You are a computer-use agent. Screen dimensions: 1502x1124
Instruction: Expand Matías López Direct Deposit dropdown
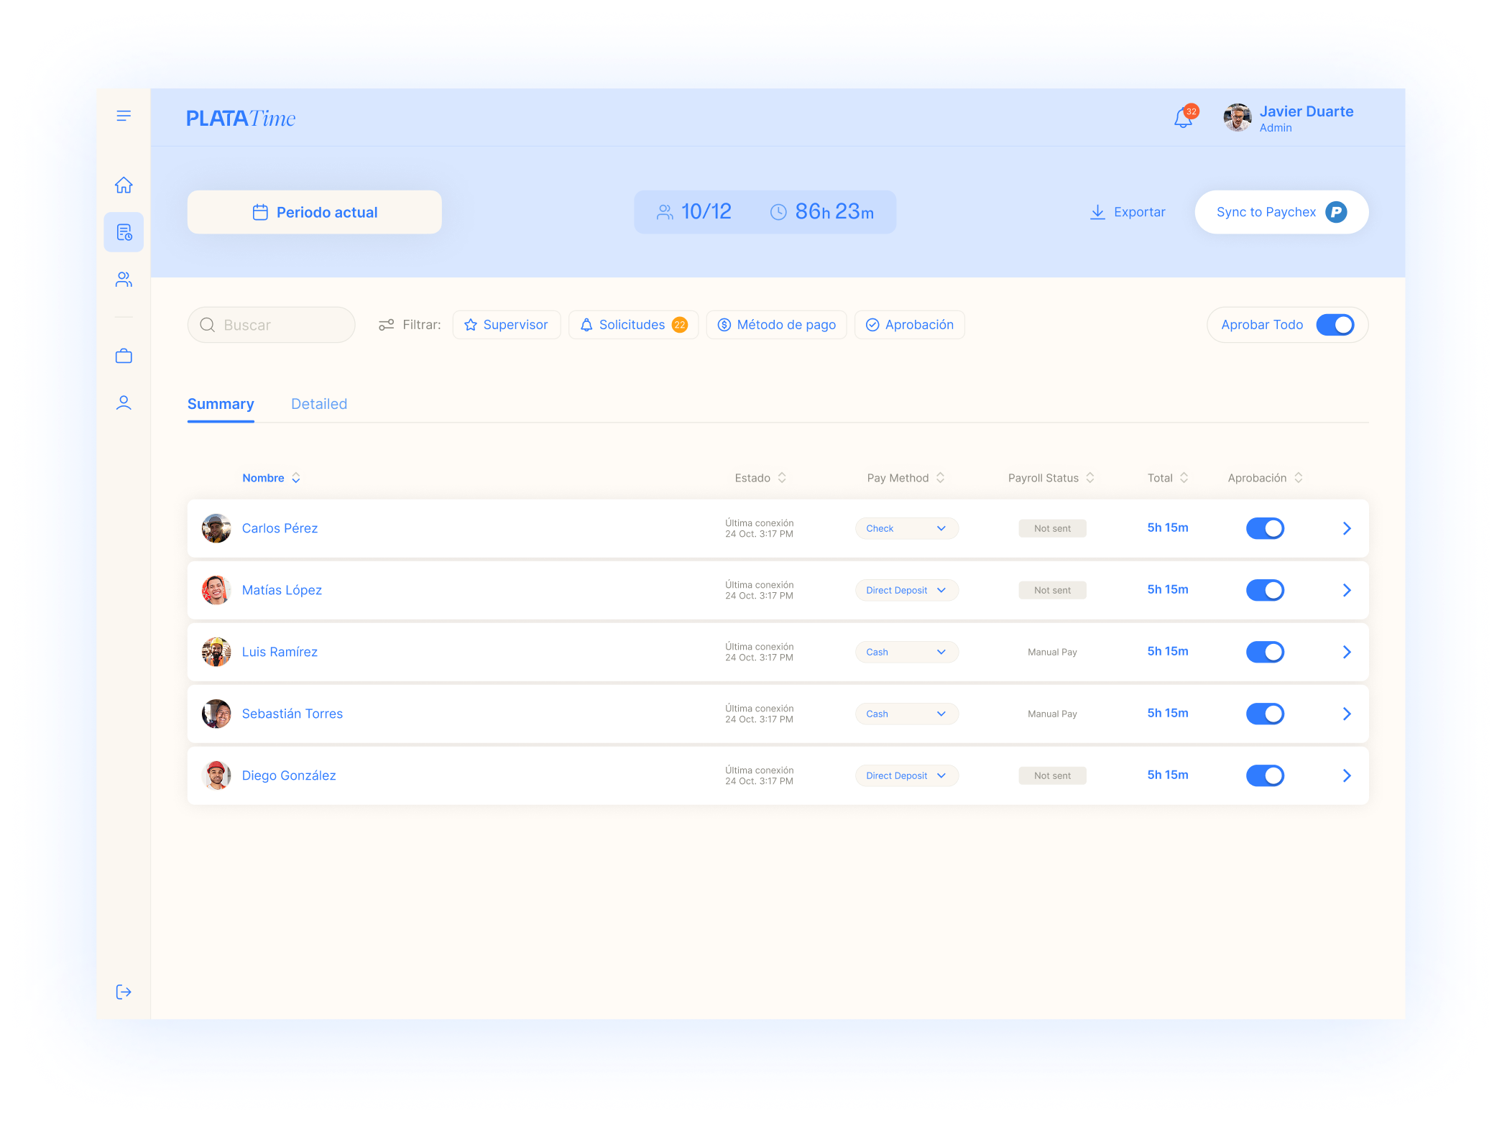coord(906,590)
